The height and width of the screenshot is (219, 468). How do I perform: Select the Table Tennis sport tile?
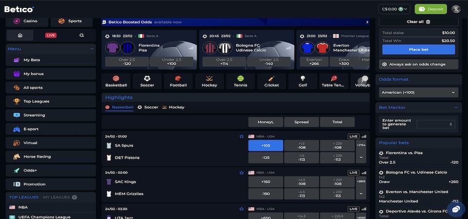(333, 81)
